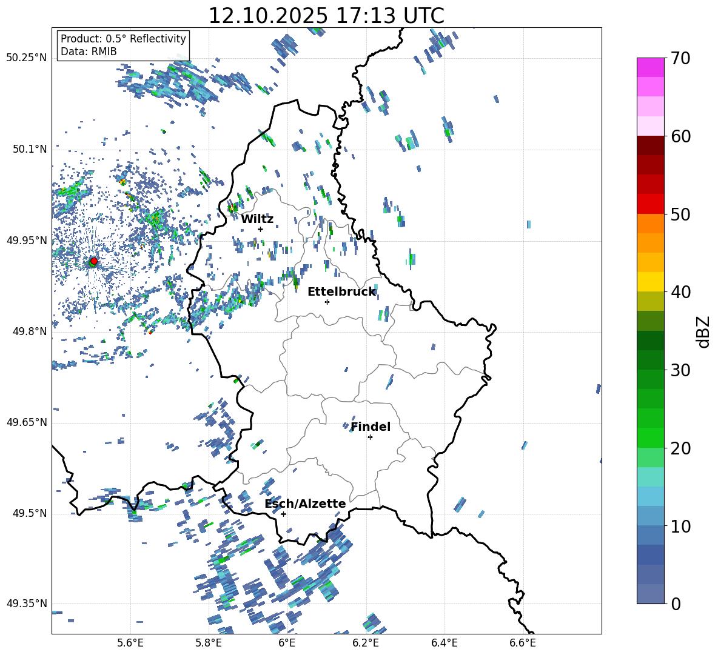Click the 'Product: 0.5° Reflectivity' label

(x=123, y=38)
